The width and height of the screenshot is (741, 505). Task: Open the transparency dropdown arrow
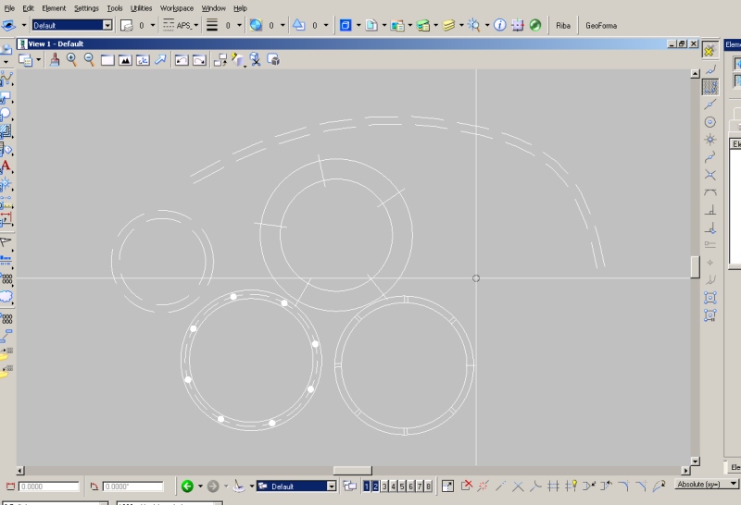pos(283,25)
